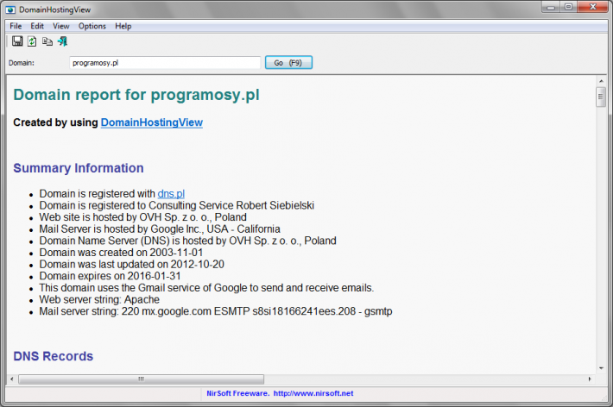Click the 'Domain:' field label
The width and height of the screenshot is (613, 407).
pos(22,63)
